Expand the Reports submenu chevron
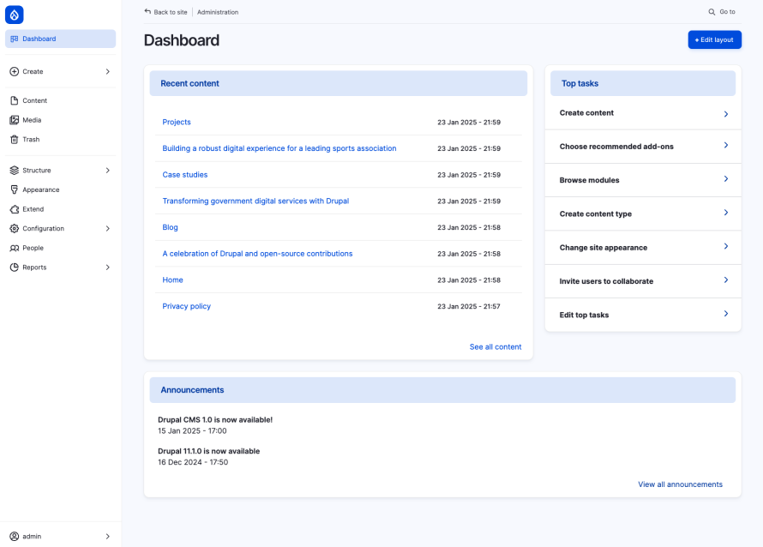This screenshot has height=547, width=763. click(107, 267)
